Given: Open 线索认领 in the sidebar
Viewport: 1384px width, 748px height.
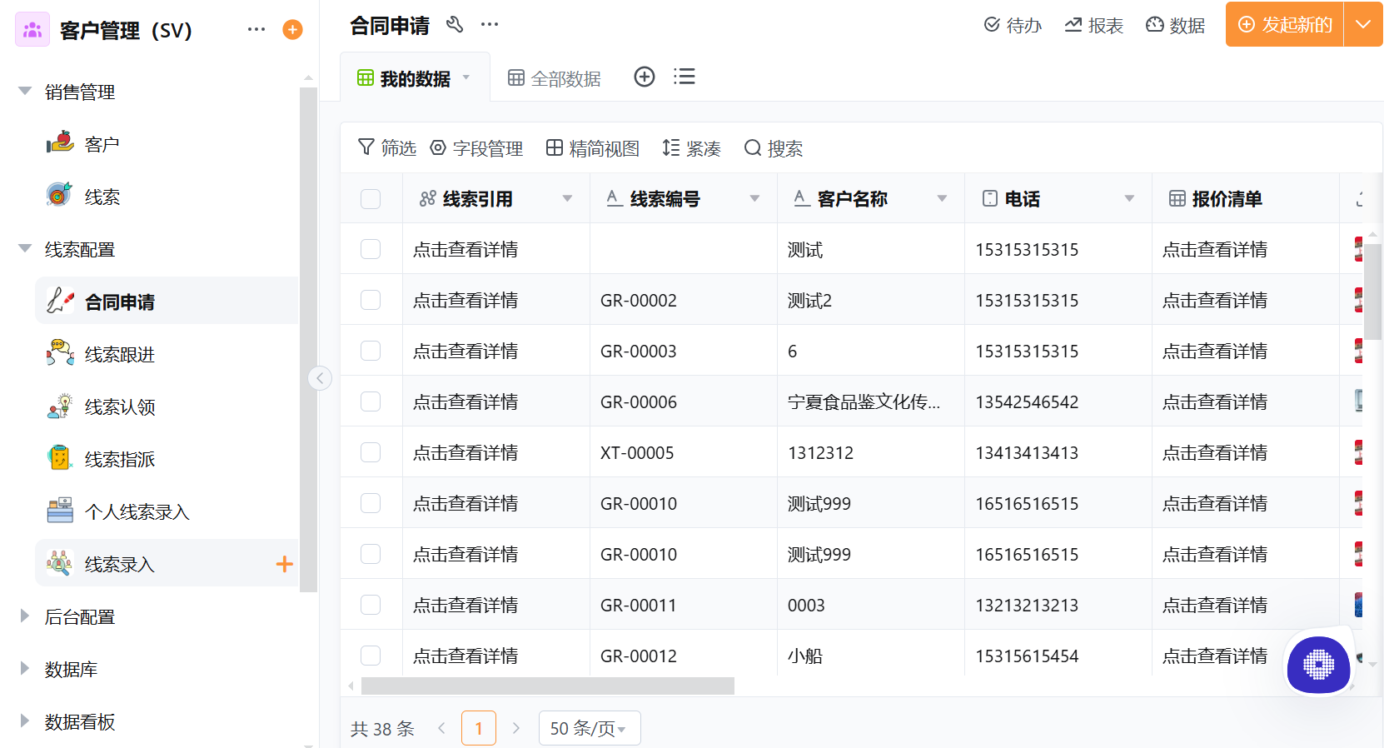Looking at the screenshot, I should (167, 406).
